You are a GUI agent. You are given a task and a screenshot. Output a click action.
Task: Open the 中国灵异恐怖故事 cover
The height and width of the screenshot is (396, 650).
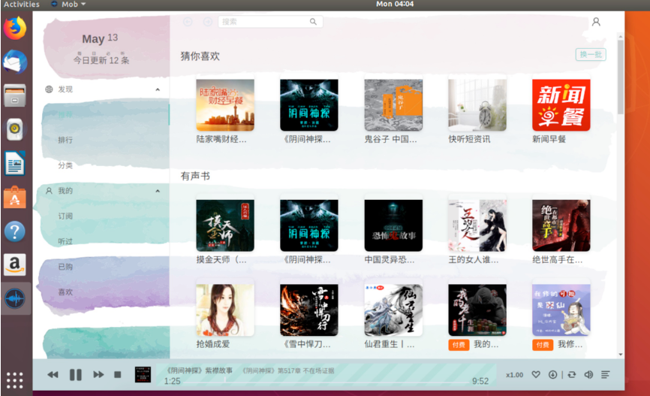pyautogui.click(x=393, y=225)
